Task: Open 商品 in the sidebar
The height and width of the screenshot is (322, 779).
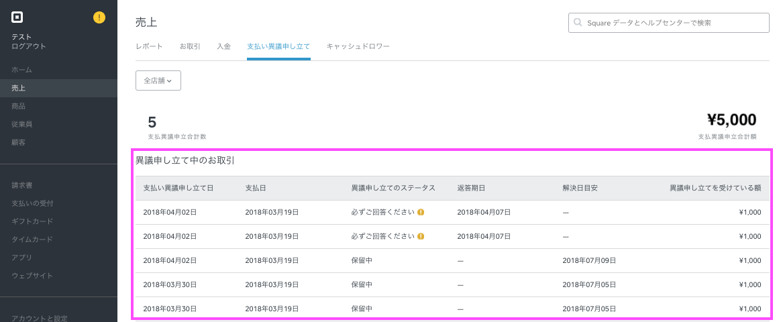Action: click(19, 106)
